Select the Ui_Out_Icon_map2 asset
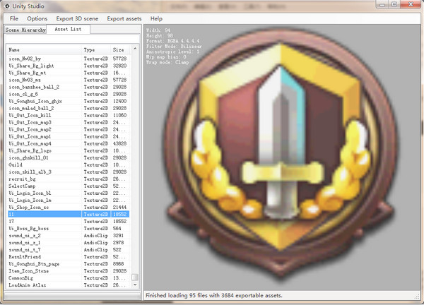This screenshot has height=305, width=424. (69, 129)
